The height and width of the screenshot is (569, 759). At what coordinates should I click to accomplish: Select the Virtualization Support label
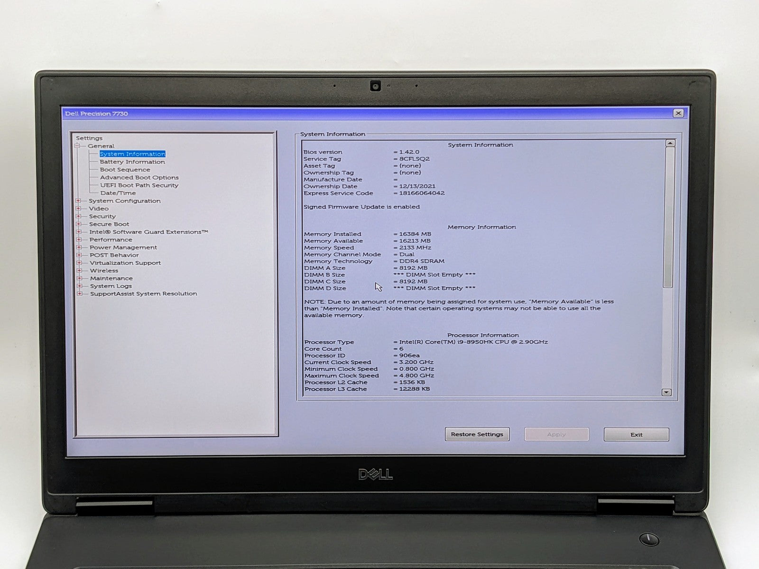click(x=125, y=263)
